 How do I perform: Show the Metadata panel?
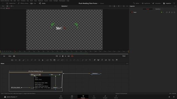coord(157,3)
